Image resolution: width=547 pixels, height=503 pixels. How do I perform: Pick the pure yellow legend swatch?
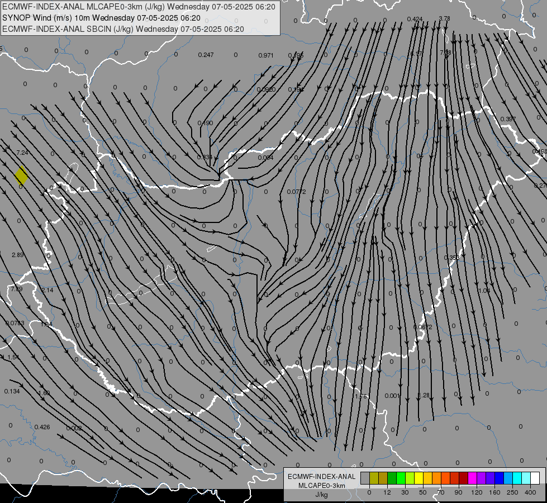pyautogui.click(x=419, y=478)
